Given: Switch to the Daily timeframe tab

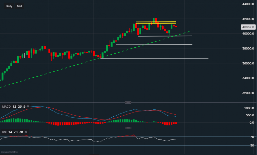Looking at the screenshot, I should (8, 6).
